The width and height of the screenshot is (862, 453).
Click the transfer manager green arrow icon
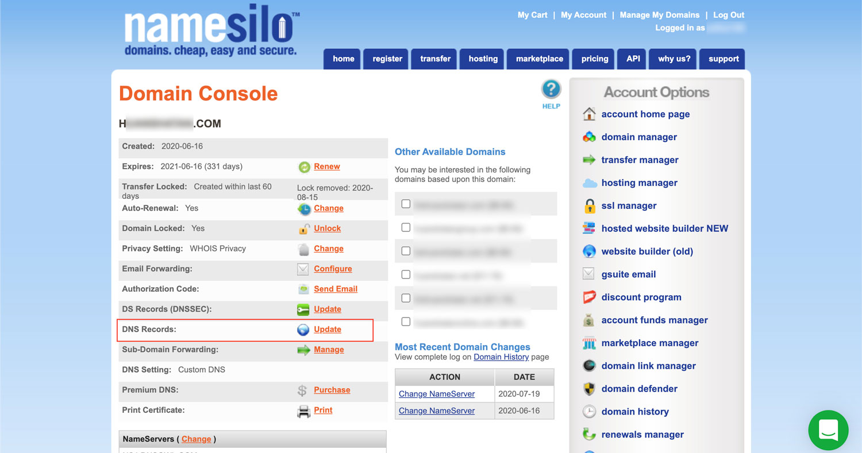tap(589, 160)
